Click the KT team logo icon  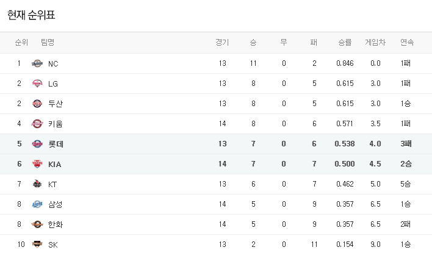(x=37, y=184)
